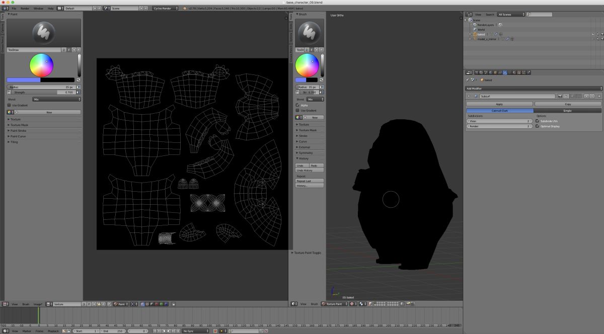Screen dimensions: 604x334
Task: Click the Undo History button
Action: [x=310, y=170]
